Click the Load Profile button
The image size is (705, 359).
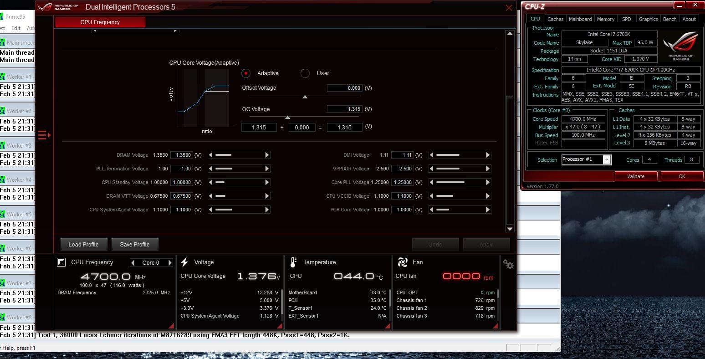click(83, 245)
